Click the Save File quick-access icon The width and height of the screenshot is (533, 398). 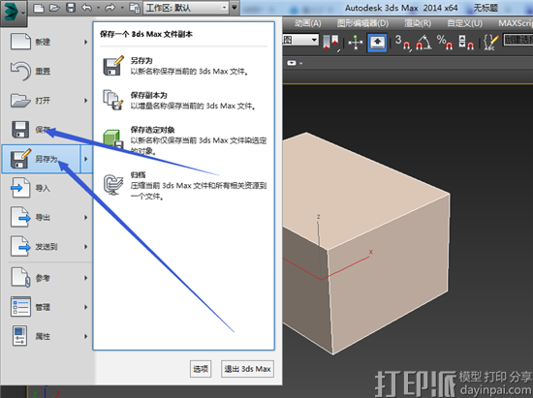point(71,8)
